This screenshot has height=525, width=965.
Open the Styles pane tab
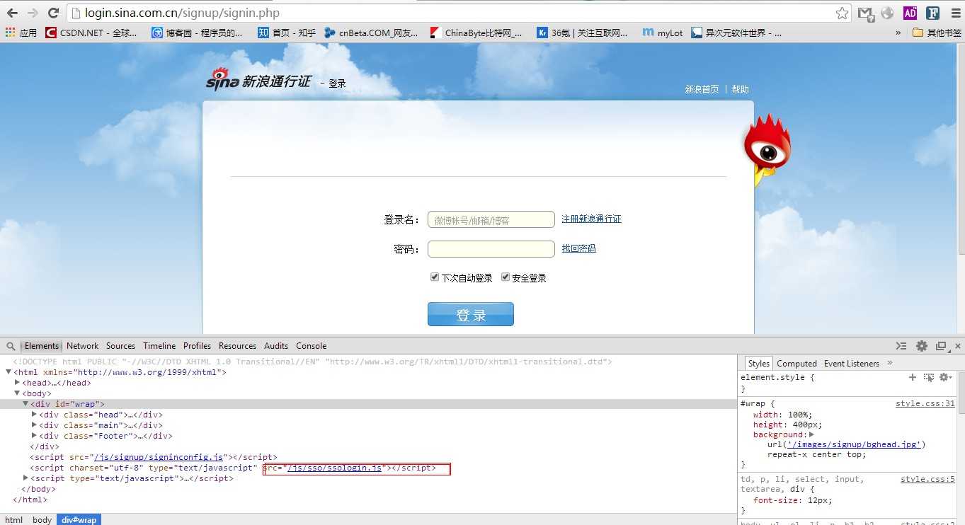(x=758, y=363)
